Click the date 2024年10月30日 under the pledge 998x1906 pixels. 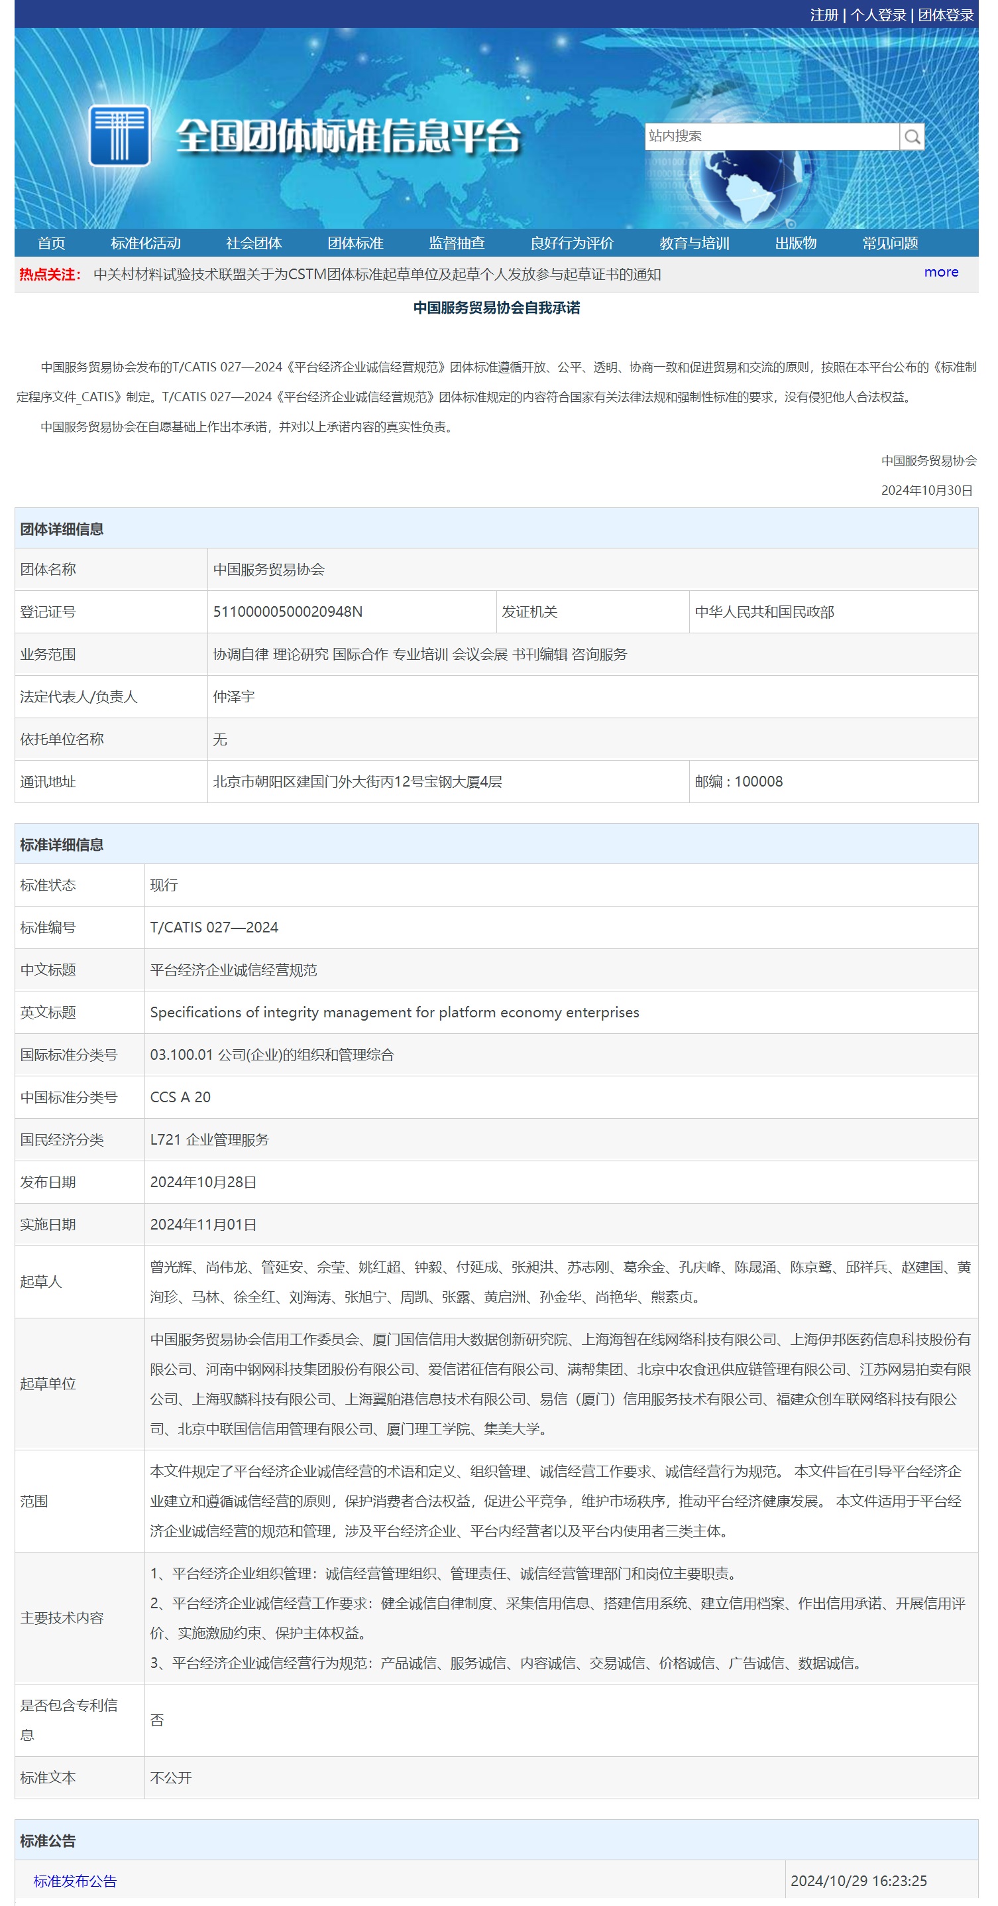click(926, 491)
